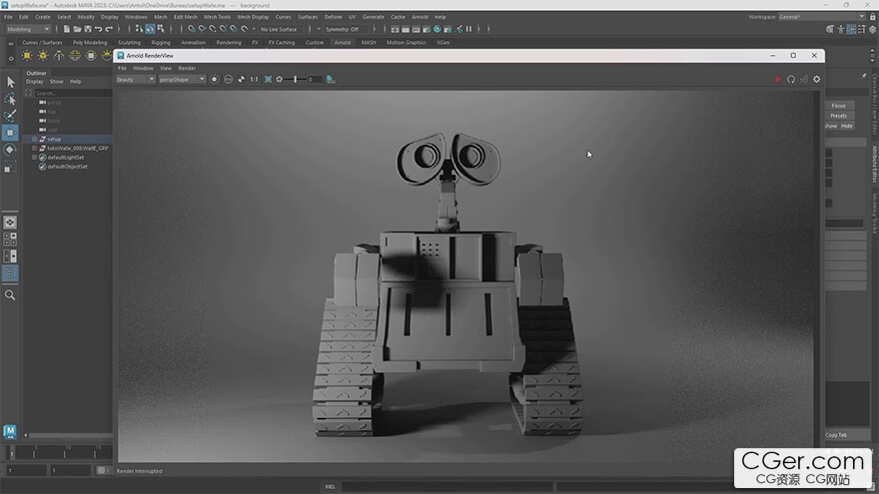
Task: Expand tutoWalle_008:WallE_GRP node
Action: 34,149
